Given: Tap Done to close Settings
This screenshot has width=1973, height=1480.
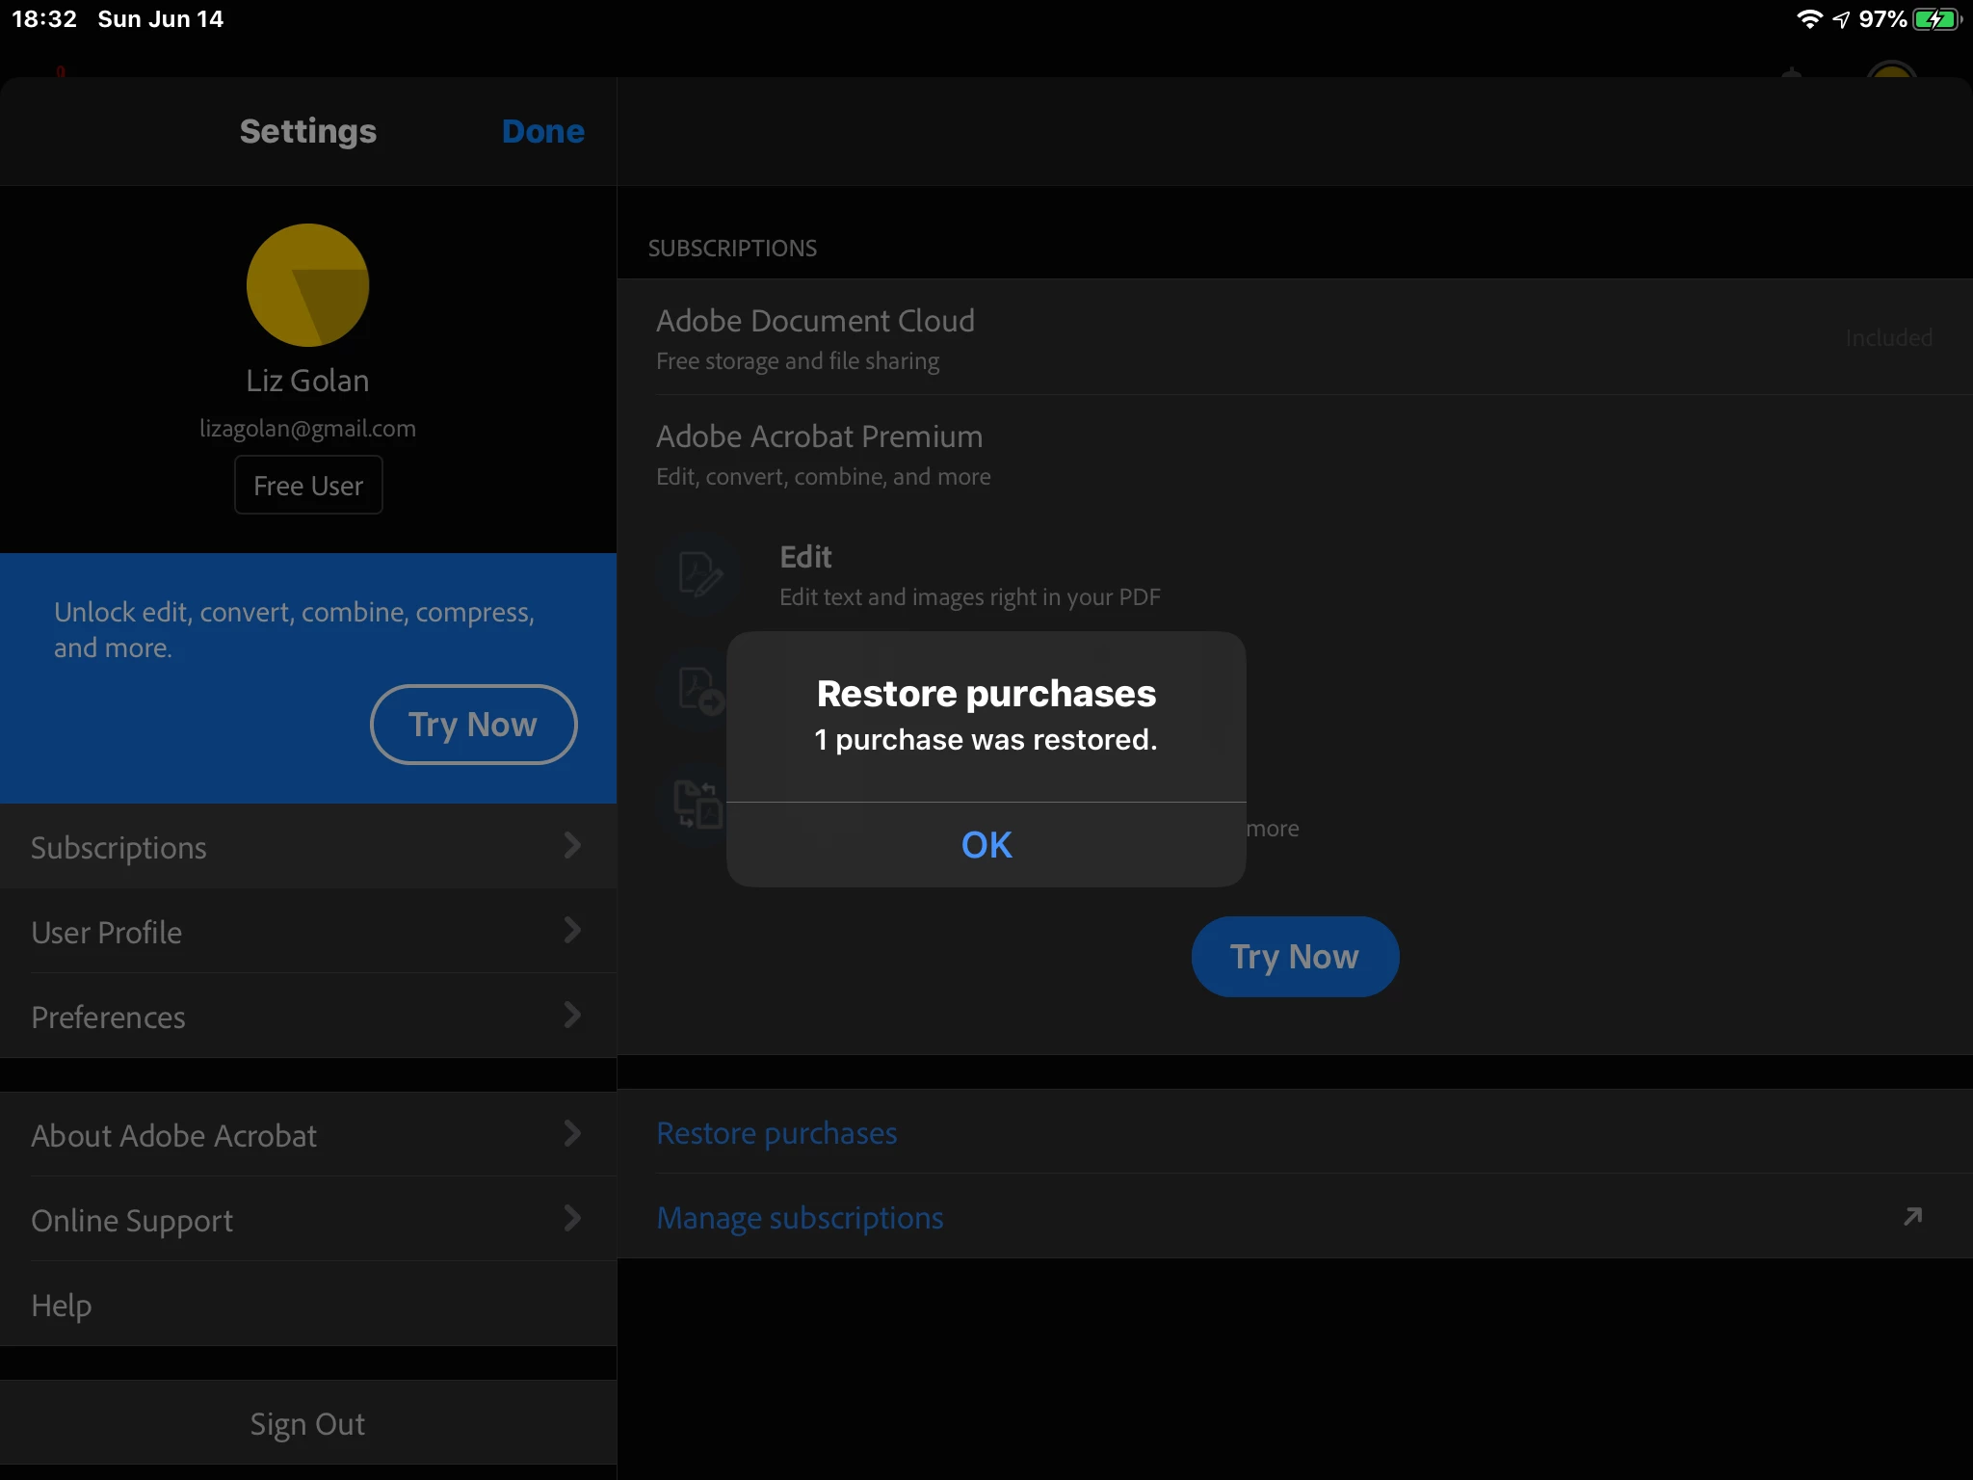Looking at the screenshot, I should point(542,131).
